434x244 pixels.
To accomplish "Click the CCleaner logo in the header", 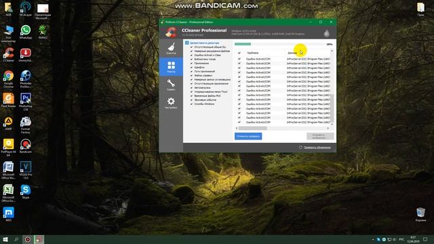I will coord(172,33).
